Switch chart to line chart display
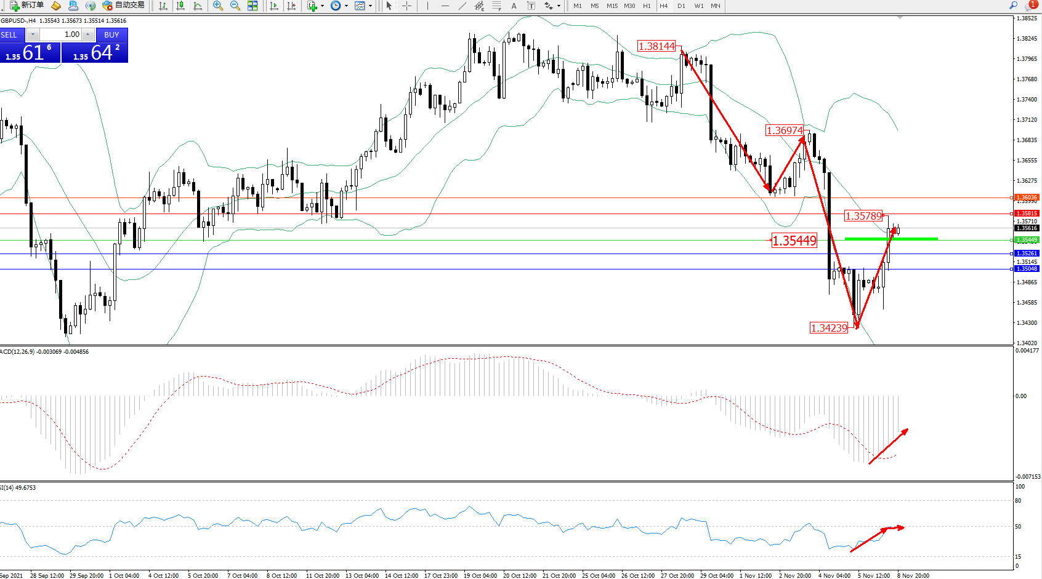The image size is (1042, 579). tap(198, 6)
